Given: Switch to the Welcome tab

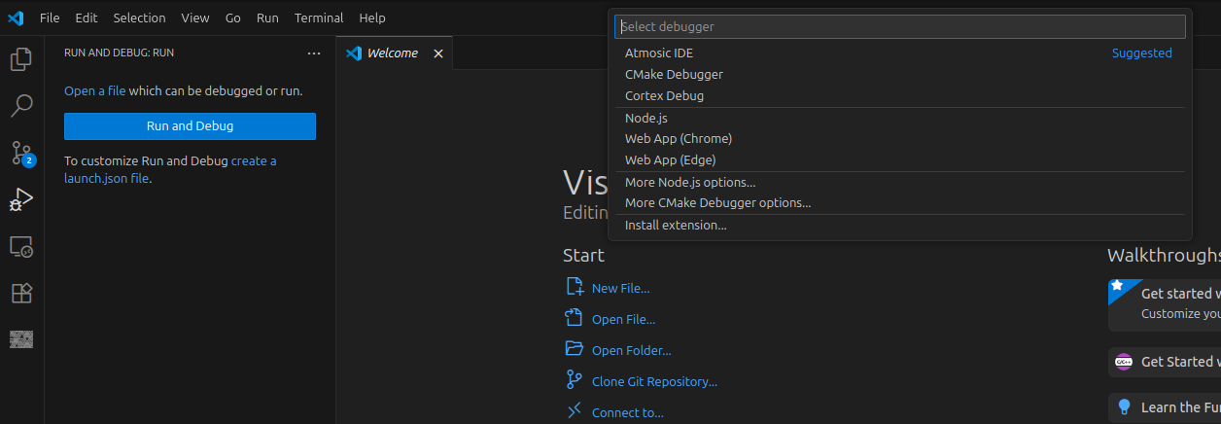Looking at the screenshot, I should (393, 53).
